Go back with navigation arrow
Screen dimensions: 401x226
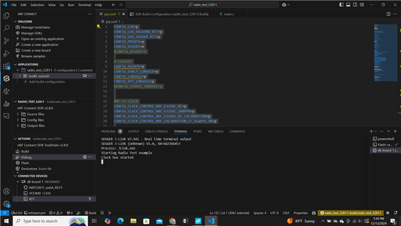click(113, 4)
